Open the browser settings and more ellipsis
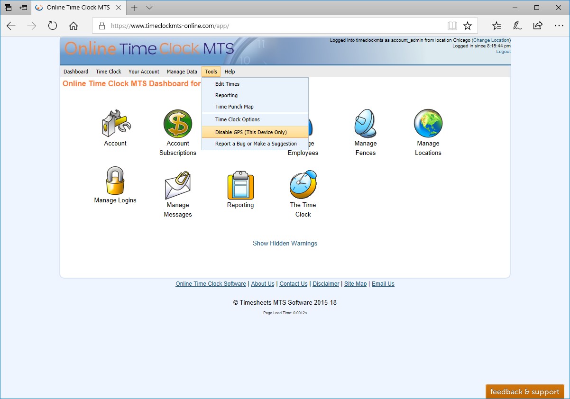This screenshot has height=399, width=570. [559, 26]
